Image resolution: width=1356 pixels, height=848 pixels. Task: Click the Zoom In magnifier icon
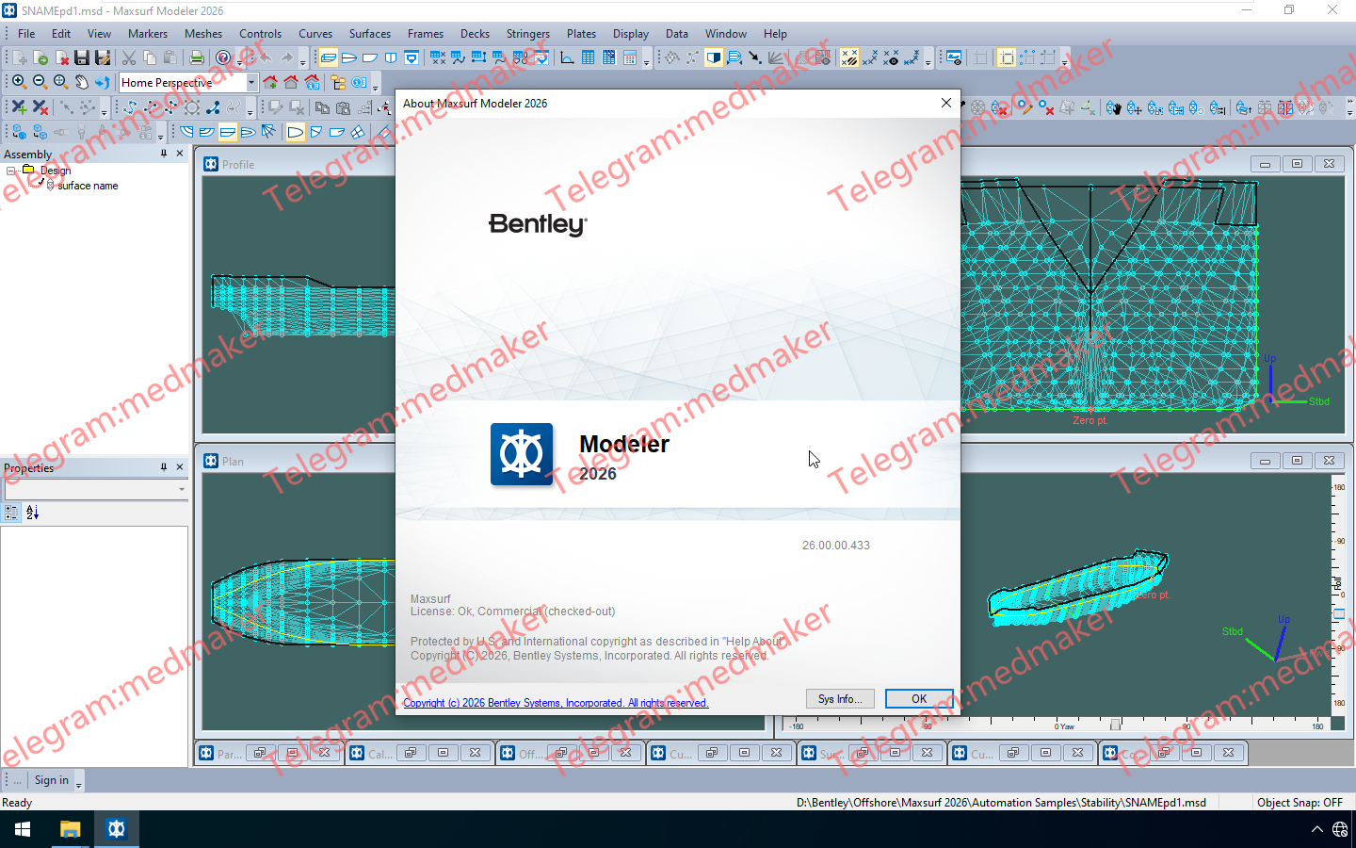[x=19, y=82]
